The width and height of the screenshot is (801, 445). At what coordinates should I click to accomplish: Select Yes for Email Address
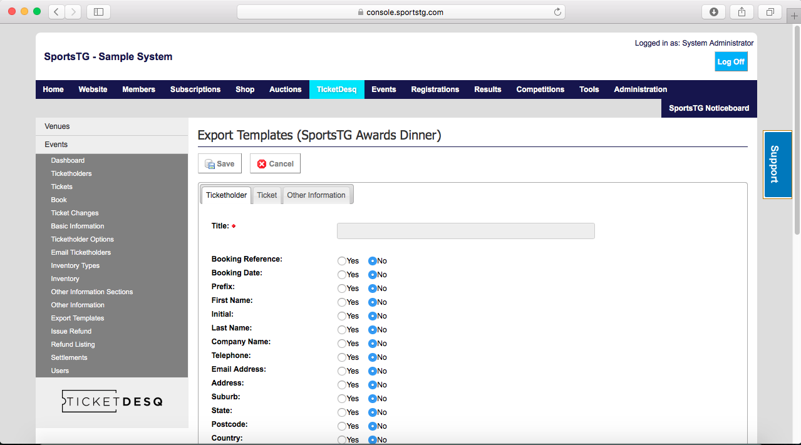pos(342,371)
